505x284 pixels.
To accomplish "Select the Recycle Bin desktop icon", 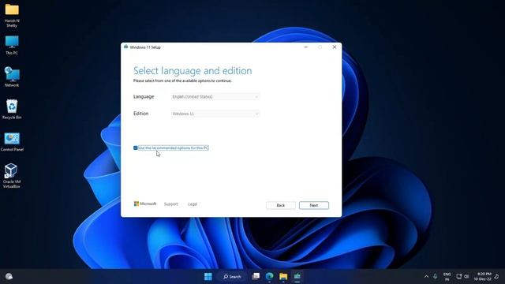I will pyautogui.click(x=12, y=109).
